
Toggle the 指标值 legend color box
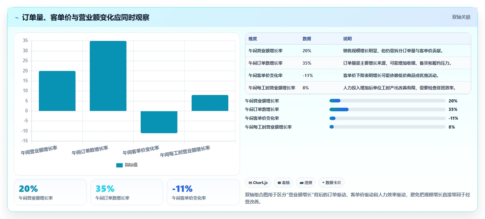point(119,165)
